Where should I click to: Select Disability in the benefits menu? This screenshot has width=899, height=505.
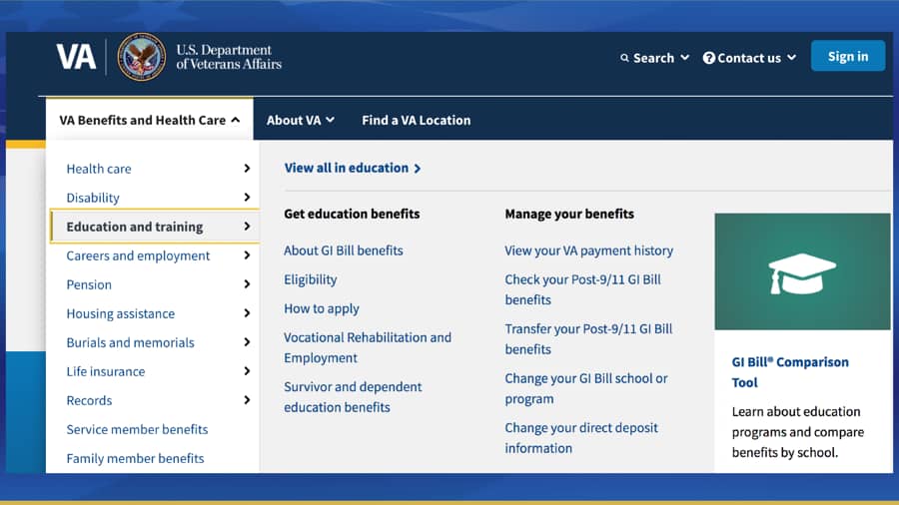pyautogui.click(x=93, y=198)
